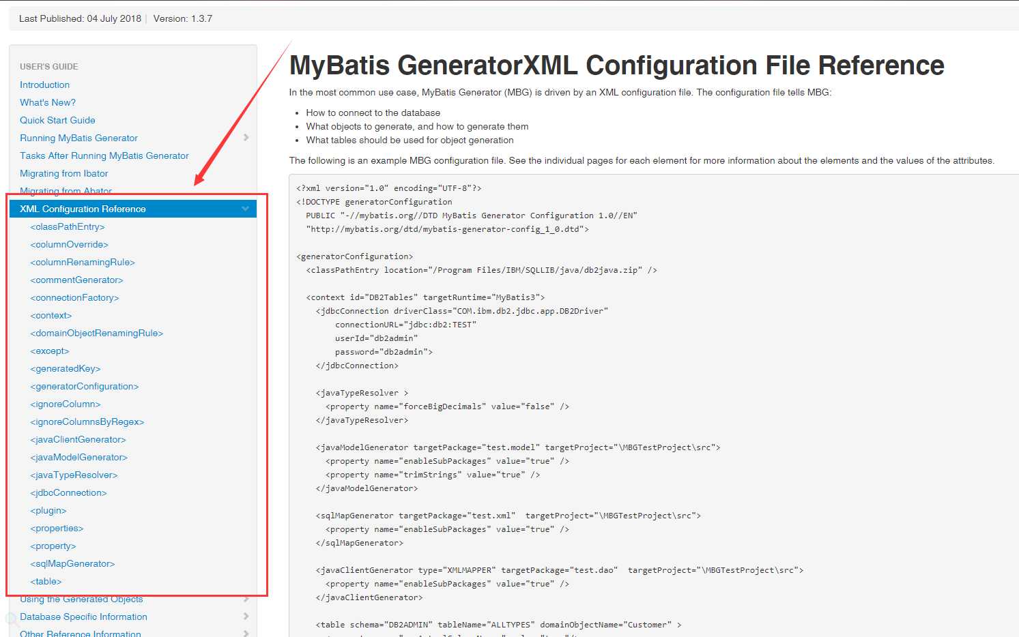
Task: Open the <generatedKey> reference page
Action: point(66,368)
